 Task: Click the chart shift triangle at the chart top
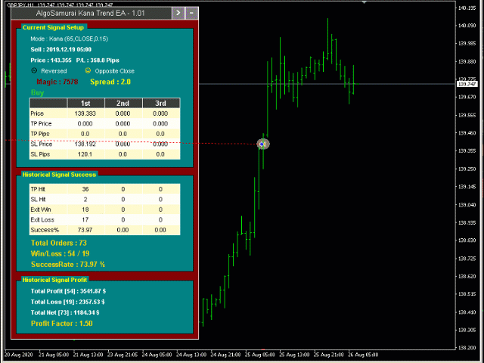point(365,2)
